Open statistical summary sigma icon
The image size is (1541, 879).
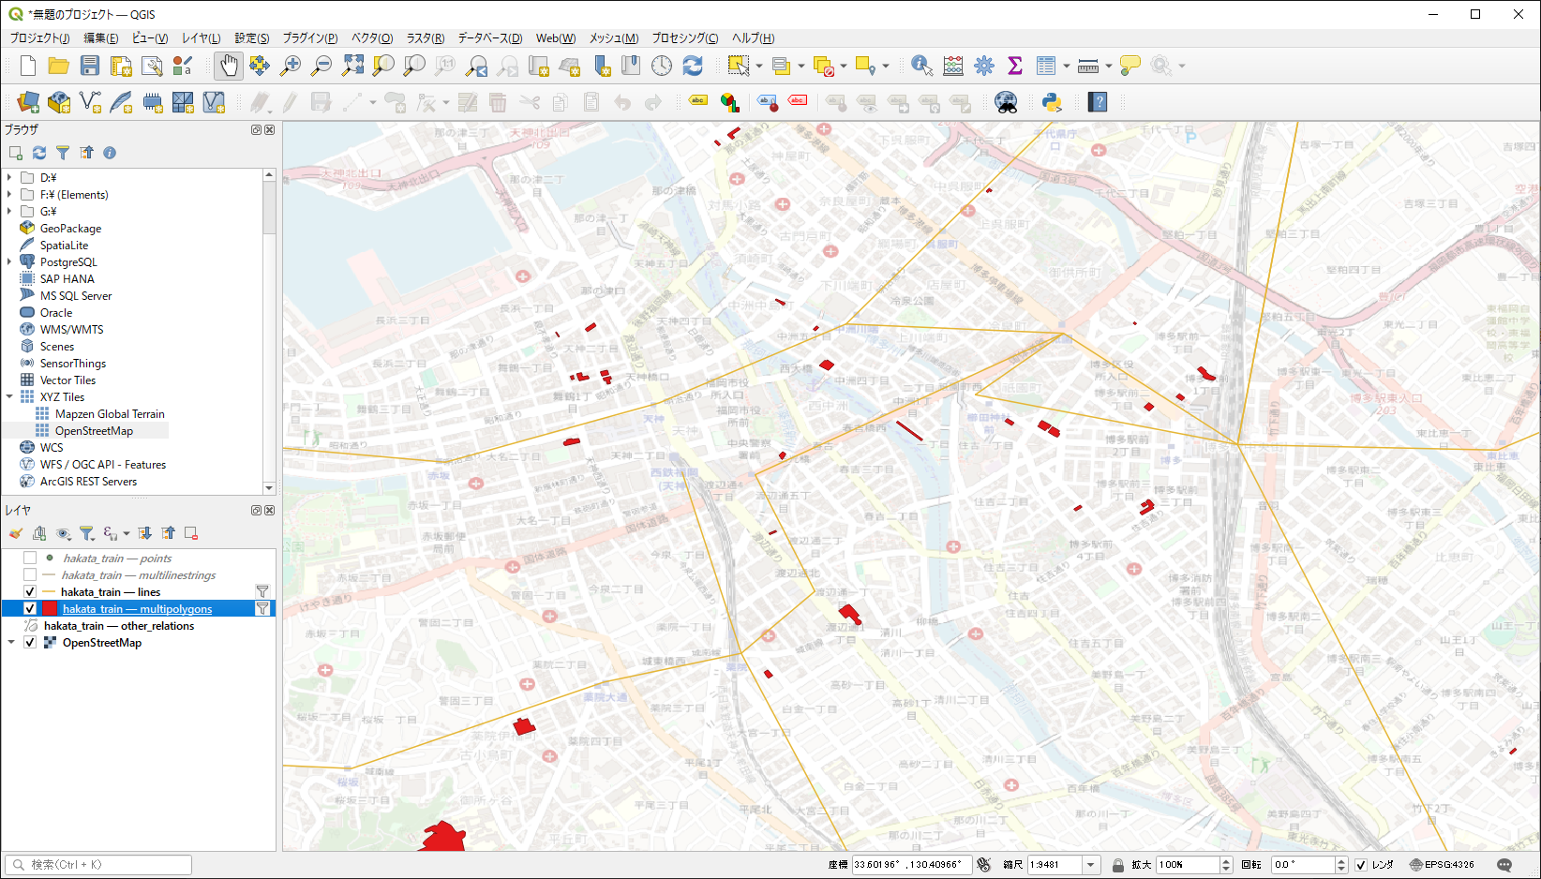1014,66
